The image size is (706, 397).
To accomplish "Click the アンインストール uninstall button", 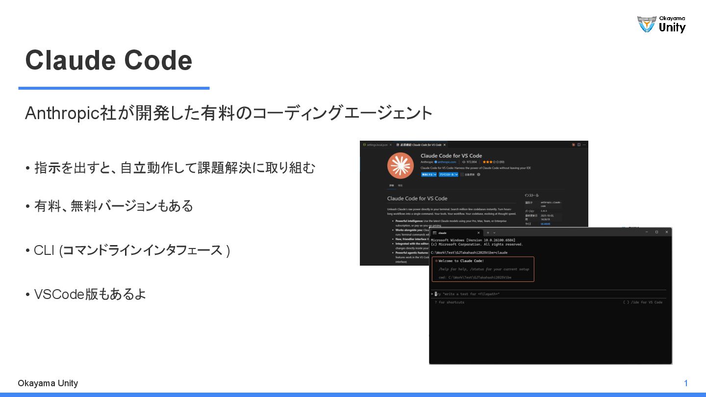I will click(447, 174).
